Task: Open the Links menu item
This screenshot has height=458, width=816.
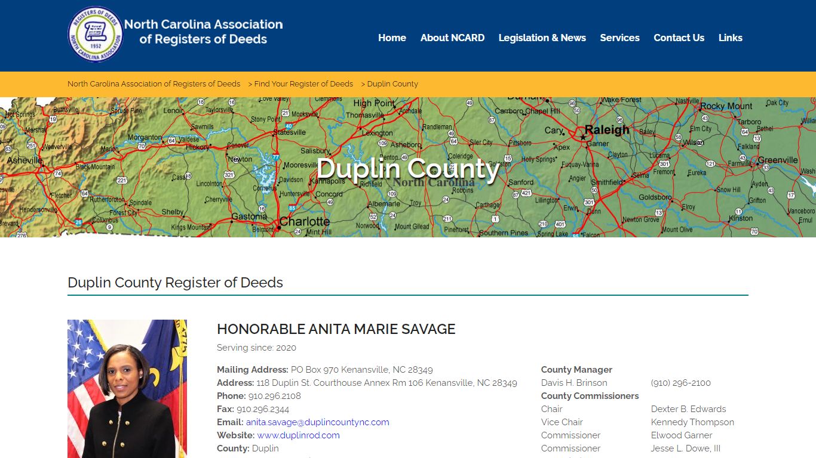Action: (x=730, y=38)
